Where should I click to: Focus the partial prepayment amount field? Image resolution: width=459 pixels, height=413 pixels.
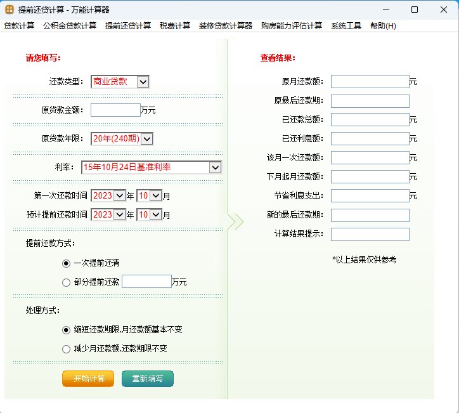tap(146, 282)
